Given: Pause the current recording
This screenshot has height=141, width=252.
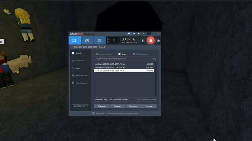Looking at the screenshot, I should [x=143, y=41].
